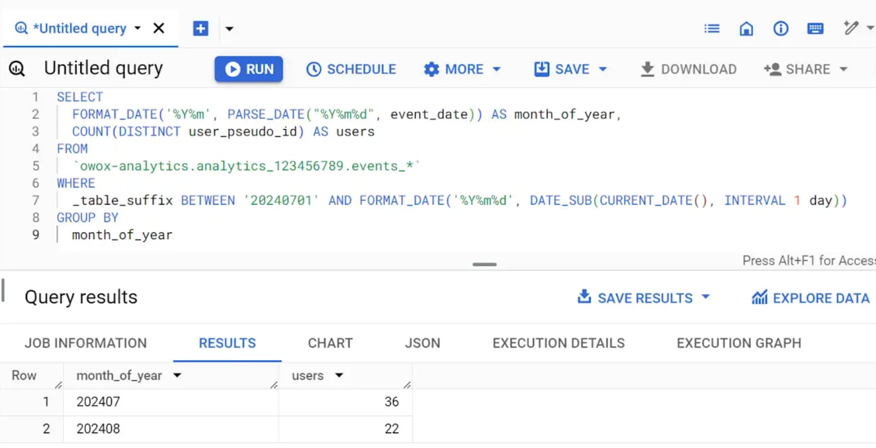Image resolution: width=876 pixels, height=448 pixels.
Task: Place cursor on user_pseudo_id in line 3
Action: coord(242,131)
